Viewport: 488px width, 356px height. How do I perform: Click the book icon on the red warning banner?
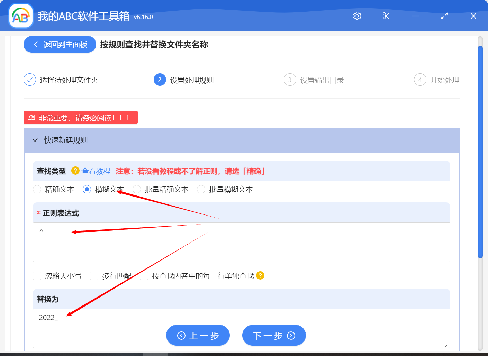click(31, 117)
